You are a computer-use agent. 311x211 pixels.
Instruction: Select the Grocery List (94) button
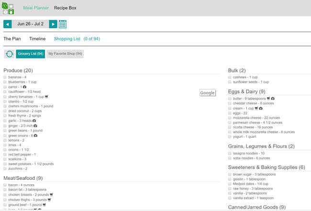[x=30, y=54]
